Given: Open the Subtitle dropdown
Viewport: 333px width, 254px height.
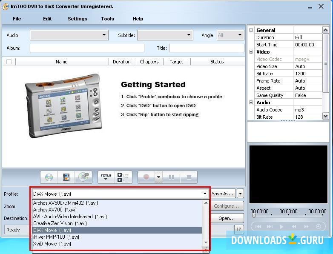Looking at the screenshot, I should point(165,35).
